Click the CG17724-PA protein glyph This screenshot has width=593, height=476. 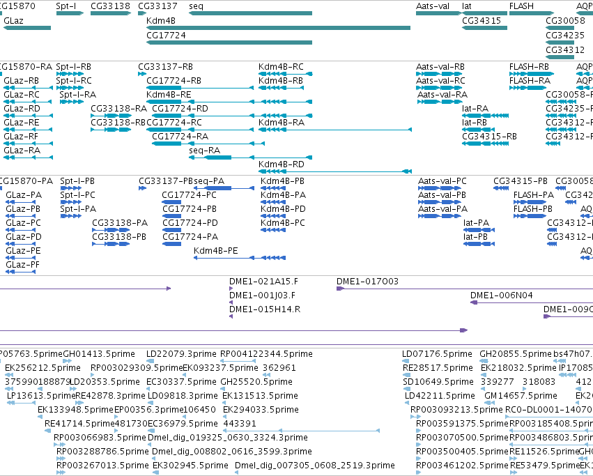172,244
